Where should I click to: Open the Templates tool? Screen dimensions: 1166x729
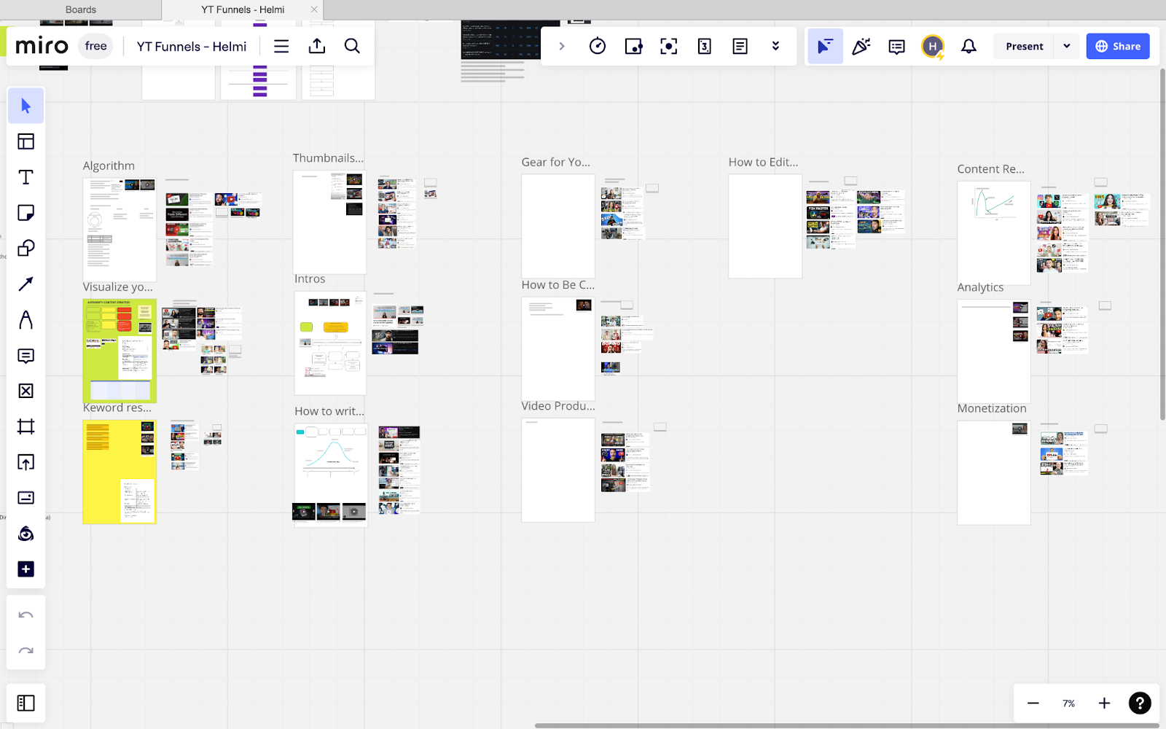[x=26, y=141]
